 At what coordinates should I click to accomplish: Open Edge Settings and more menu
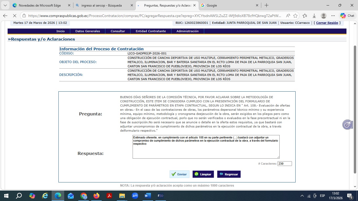333,16
